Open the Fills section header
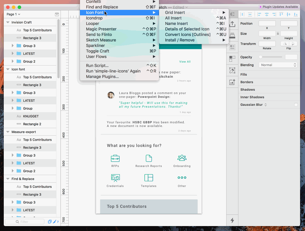Image resolution: width=305 pixels, height=231 pixels. pos(269,74)
